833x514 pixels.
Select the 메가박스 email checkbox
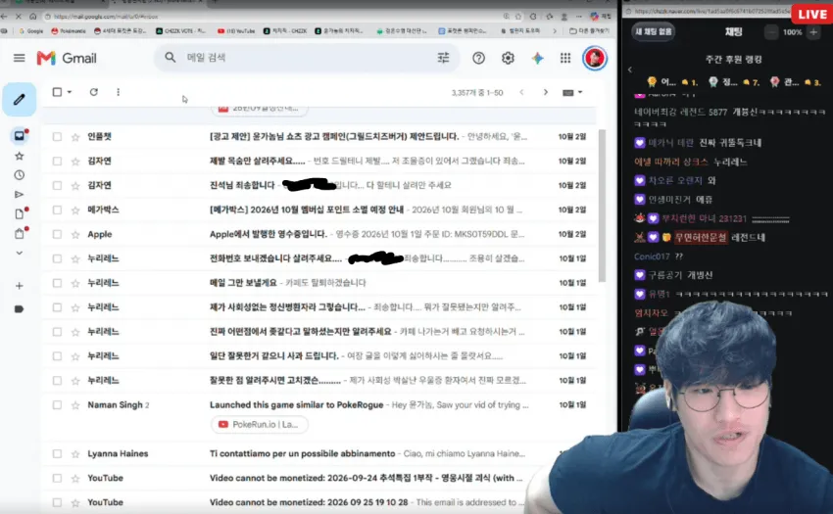click(57, 210)
